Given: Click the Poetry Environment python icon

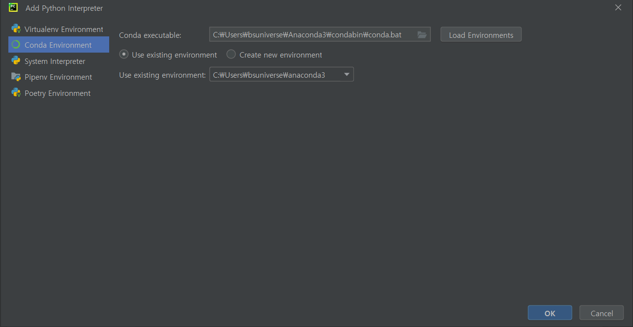Looking at the screenshot, I should pos(16,93).
